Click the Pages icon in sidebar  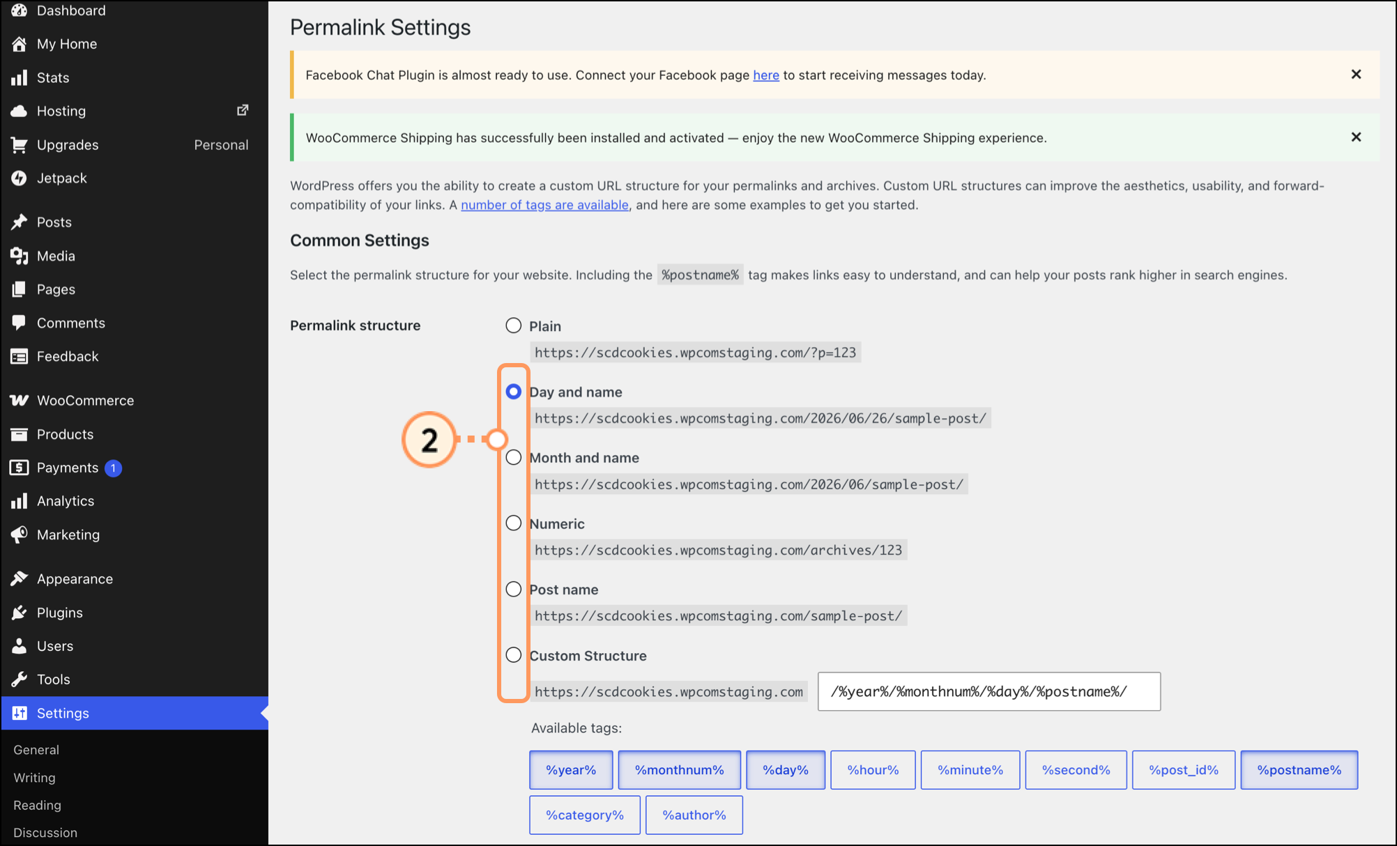click(x=20, y=289)
